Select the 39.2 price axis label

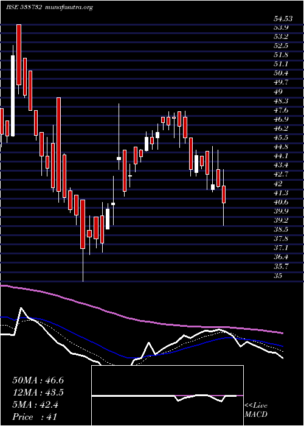(281, 220)
